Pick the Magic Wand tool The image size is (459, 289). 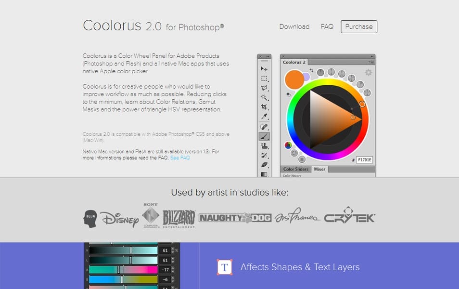(264, 97)
